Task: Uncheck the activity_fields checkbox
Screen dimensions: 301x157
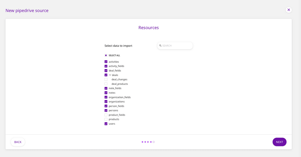Action: point(106,66)
